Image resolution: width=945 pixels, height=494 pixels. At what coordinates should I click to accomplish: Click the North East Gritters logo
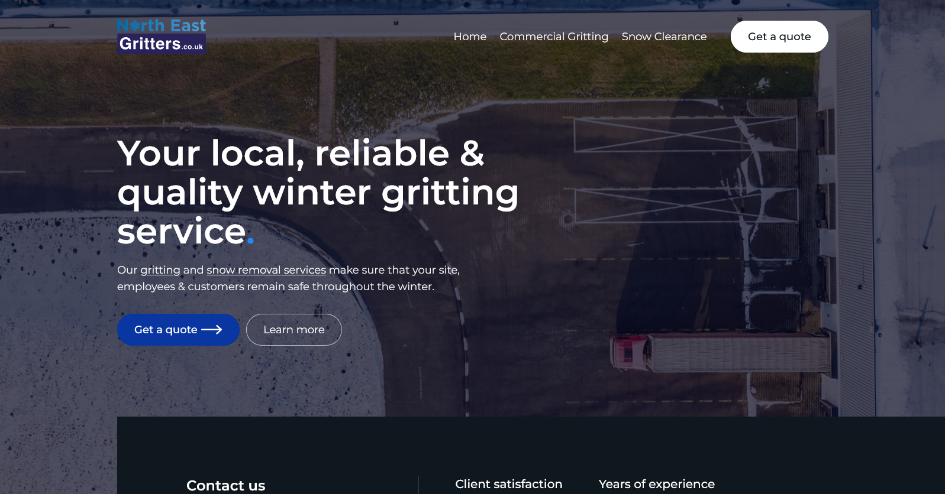coord(161,36)
